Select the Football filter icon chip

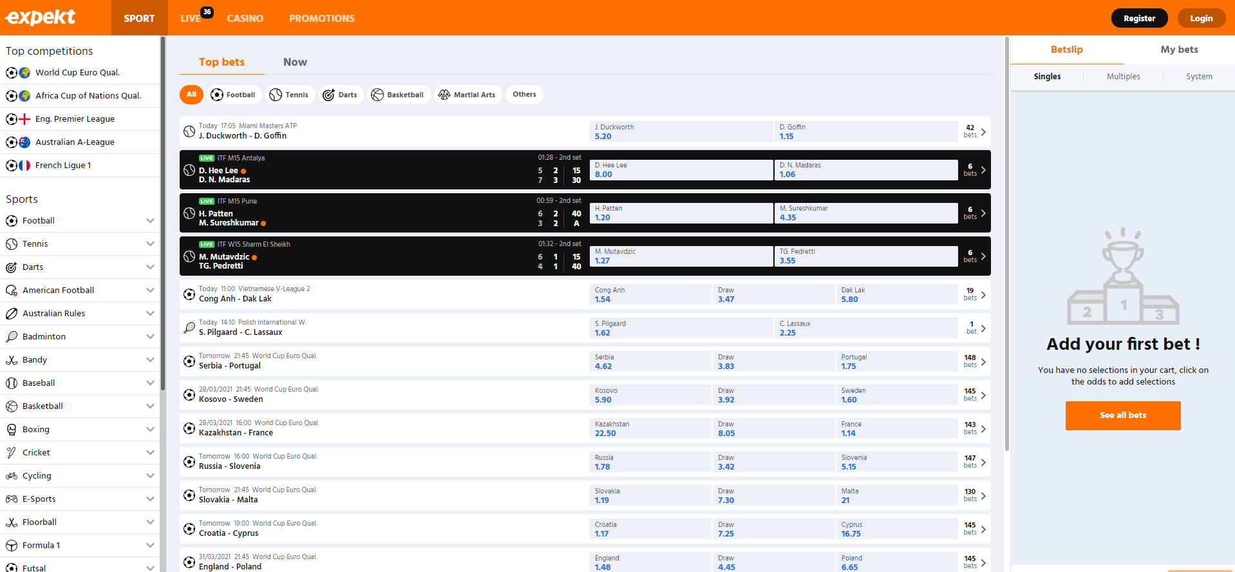point(234,95)
